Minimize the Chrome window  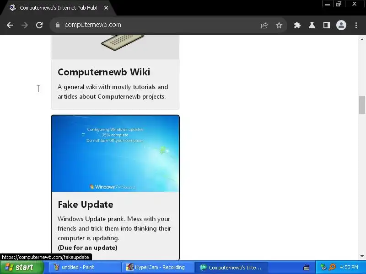[328, 4]
